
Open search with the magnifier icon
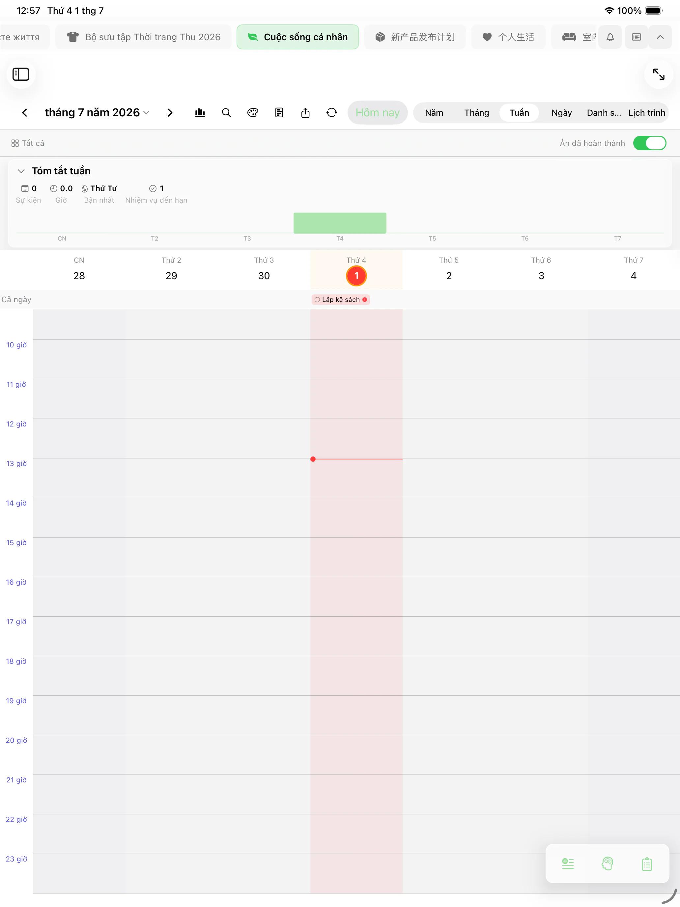pos(226,112)
